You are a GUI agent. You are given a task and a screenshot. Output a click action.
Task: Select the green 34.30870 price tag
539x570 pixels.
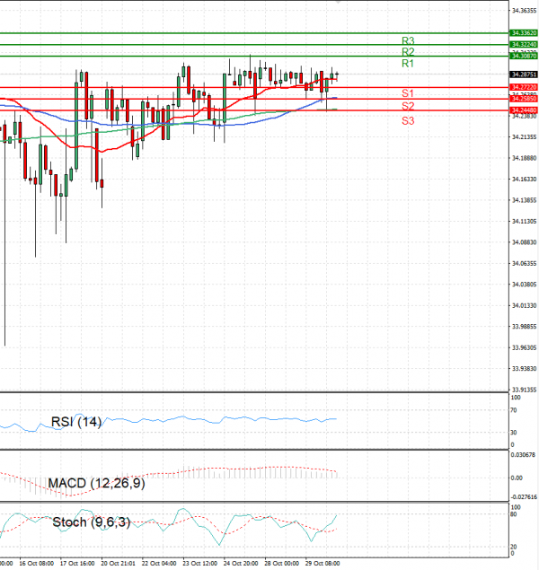tap(524, 56)
